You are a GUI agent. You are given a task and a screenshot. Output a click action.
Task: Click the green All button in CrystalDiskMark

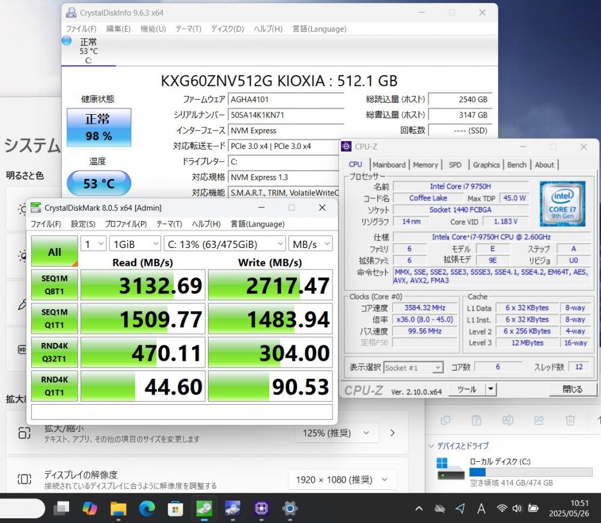pyautogui.click(x=55, y=251)
